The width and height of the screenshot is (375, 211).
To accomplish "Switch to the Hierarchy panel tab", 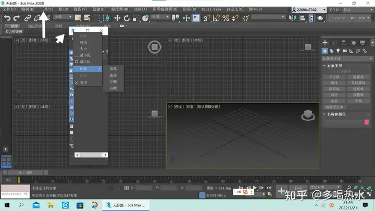I will coord(344,43).
